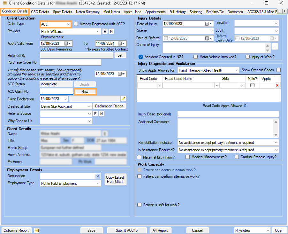
Task: Untick Accident Occured in NZ checkbox
Action: pos(141,57)
